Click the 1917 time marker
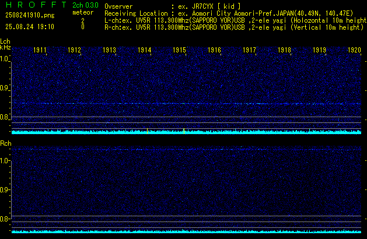This screenshot has height=239, width=367. tap(249, 50)
